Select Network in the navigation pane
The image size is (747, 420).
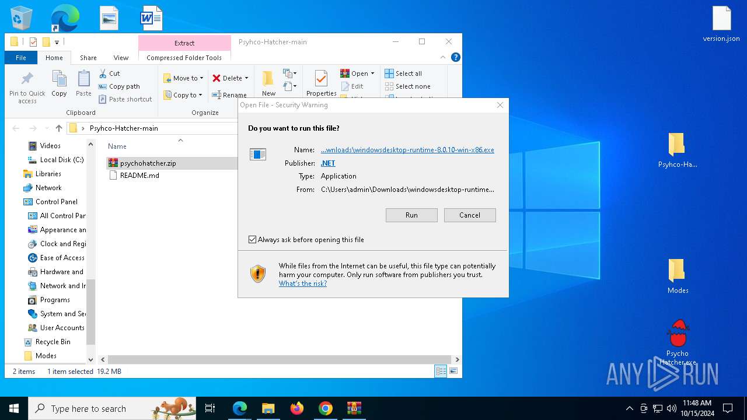pyautogui.click(x=48, y=188)
